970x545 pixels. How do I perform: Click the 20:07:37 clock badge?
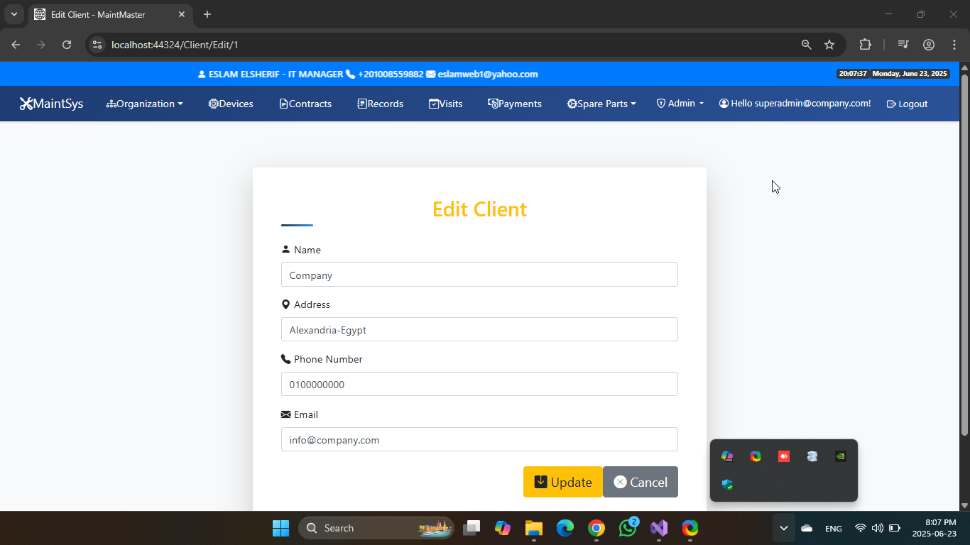pos(852,74)
